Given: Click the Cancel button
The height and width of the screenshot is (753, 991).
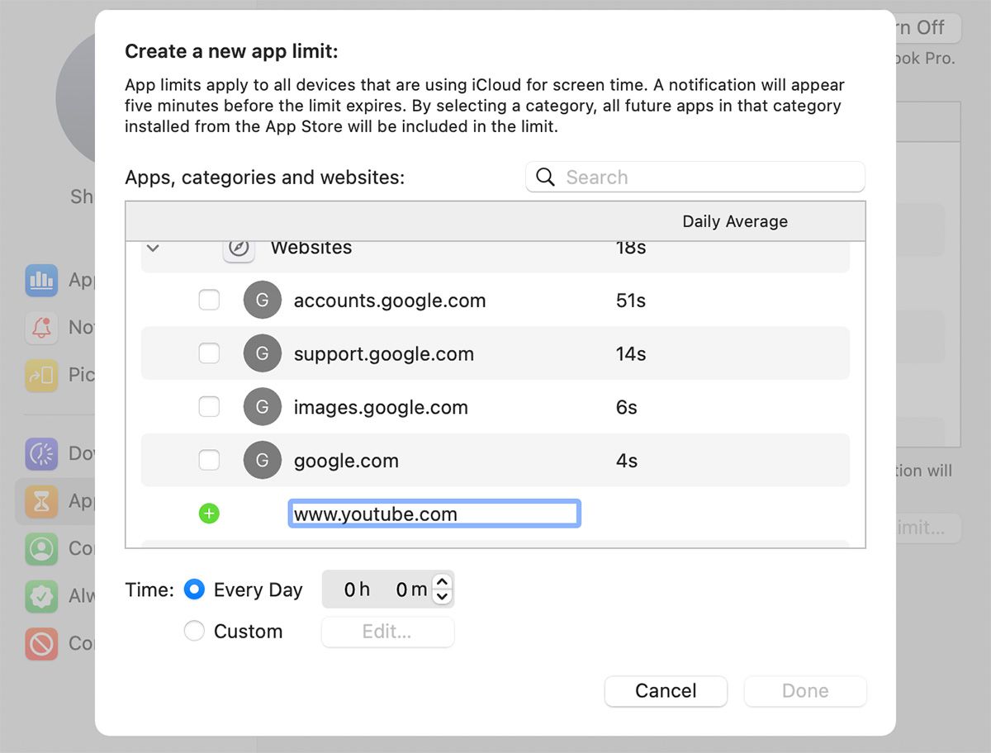Looking at the screenshot, I should coord(666,691).
